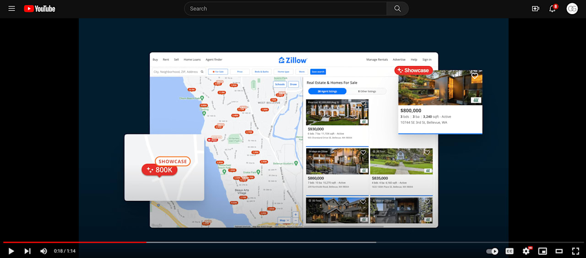Image resolution: width=586 pixels, height=258 pixels.
Task: Select the 26 Agent listings tab
Action: click(x=327, y=91)
